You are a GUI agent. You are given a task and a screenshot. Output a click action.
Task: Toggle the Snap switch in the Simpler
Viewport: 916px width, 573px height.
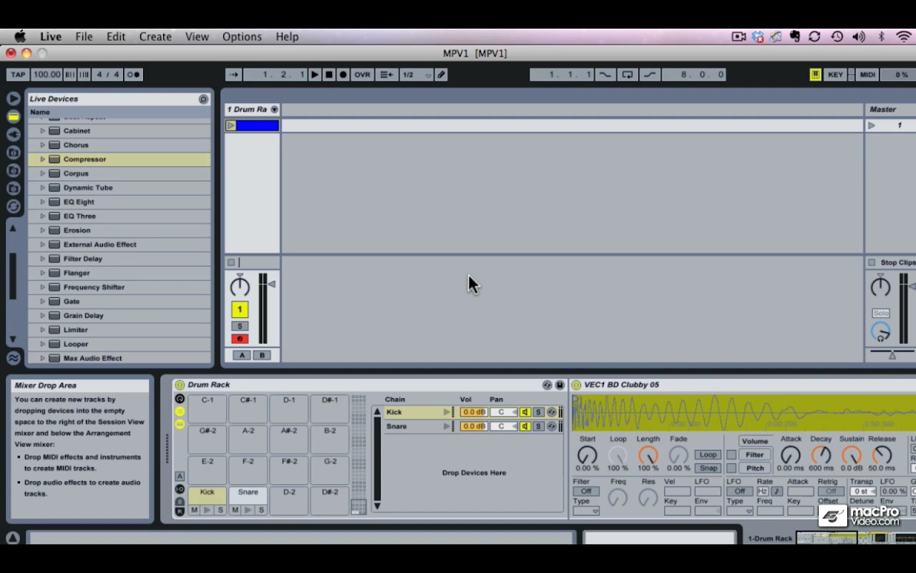pyautogui.click(x=708, y=468)
